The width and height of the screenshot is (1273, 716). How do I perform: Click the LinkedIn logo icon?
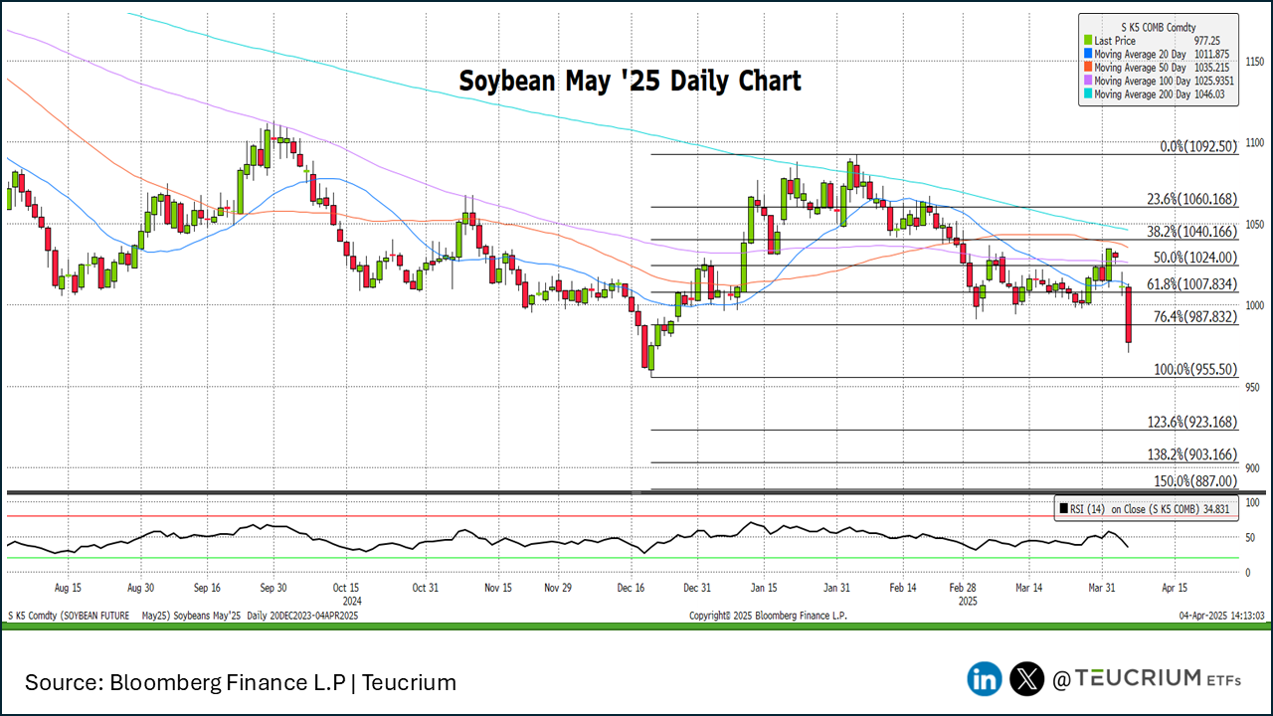pos(985,679)
